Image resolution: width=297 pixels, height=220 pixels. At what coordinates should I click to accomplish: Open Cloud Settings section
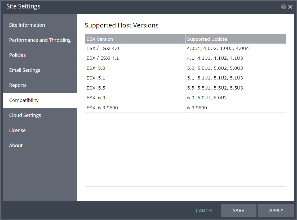(x=40, y=115)
